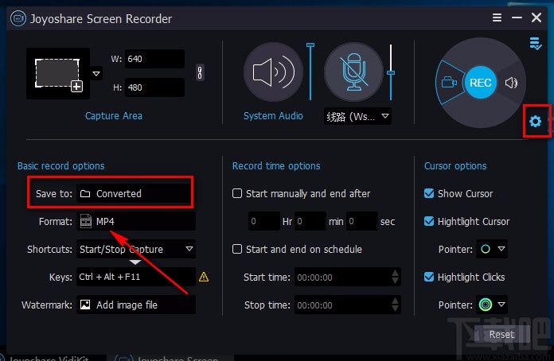Click the folder icon beside Converted
The height and width of the screenshot is (361, 554).
pos(85,194)
